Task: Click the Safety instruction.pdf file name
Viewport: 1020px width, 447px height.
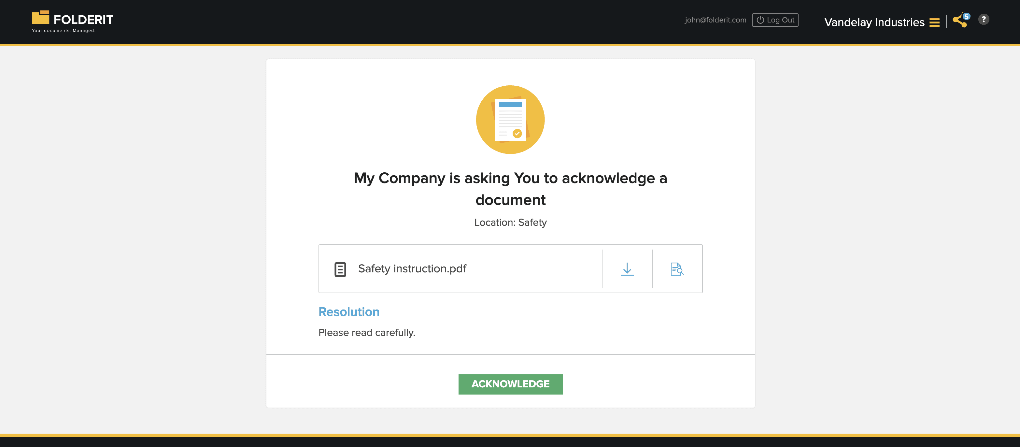Action: coord(412,269)
